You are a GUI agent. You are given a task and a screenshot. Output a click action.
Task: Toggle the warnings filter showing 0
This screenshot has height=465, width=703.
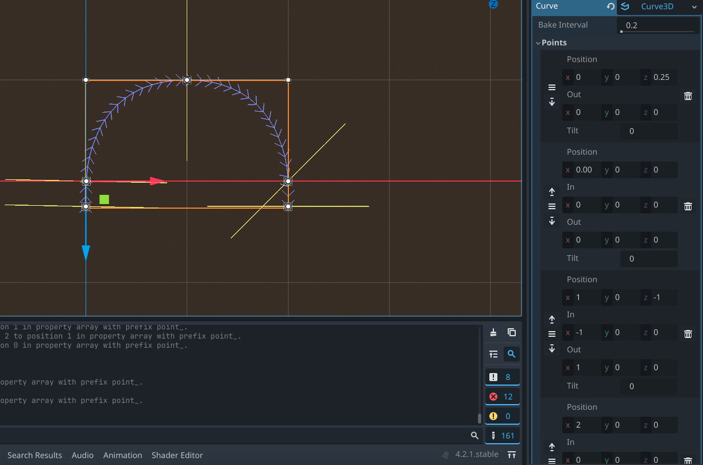(503, 415)
